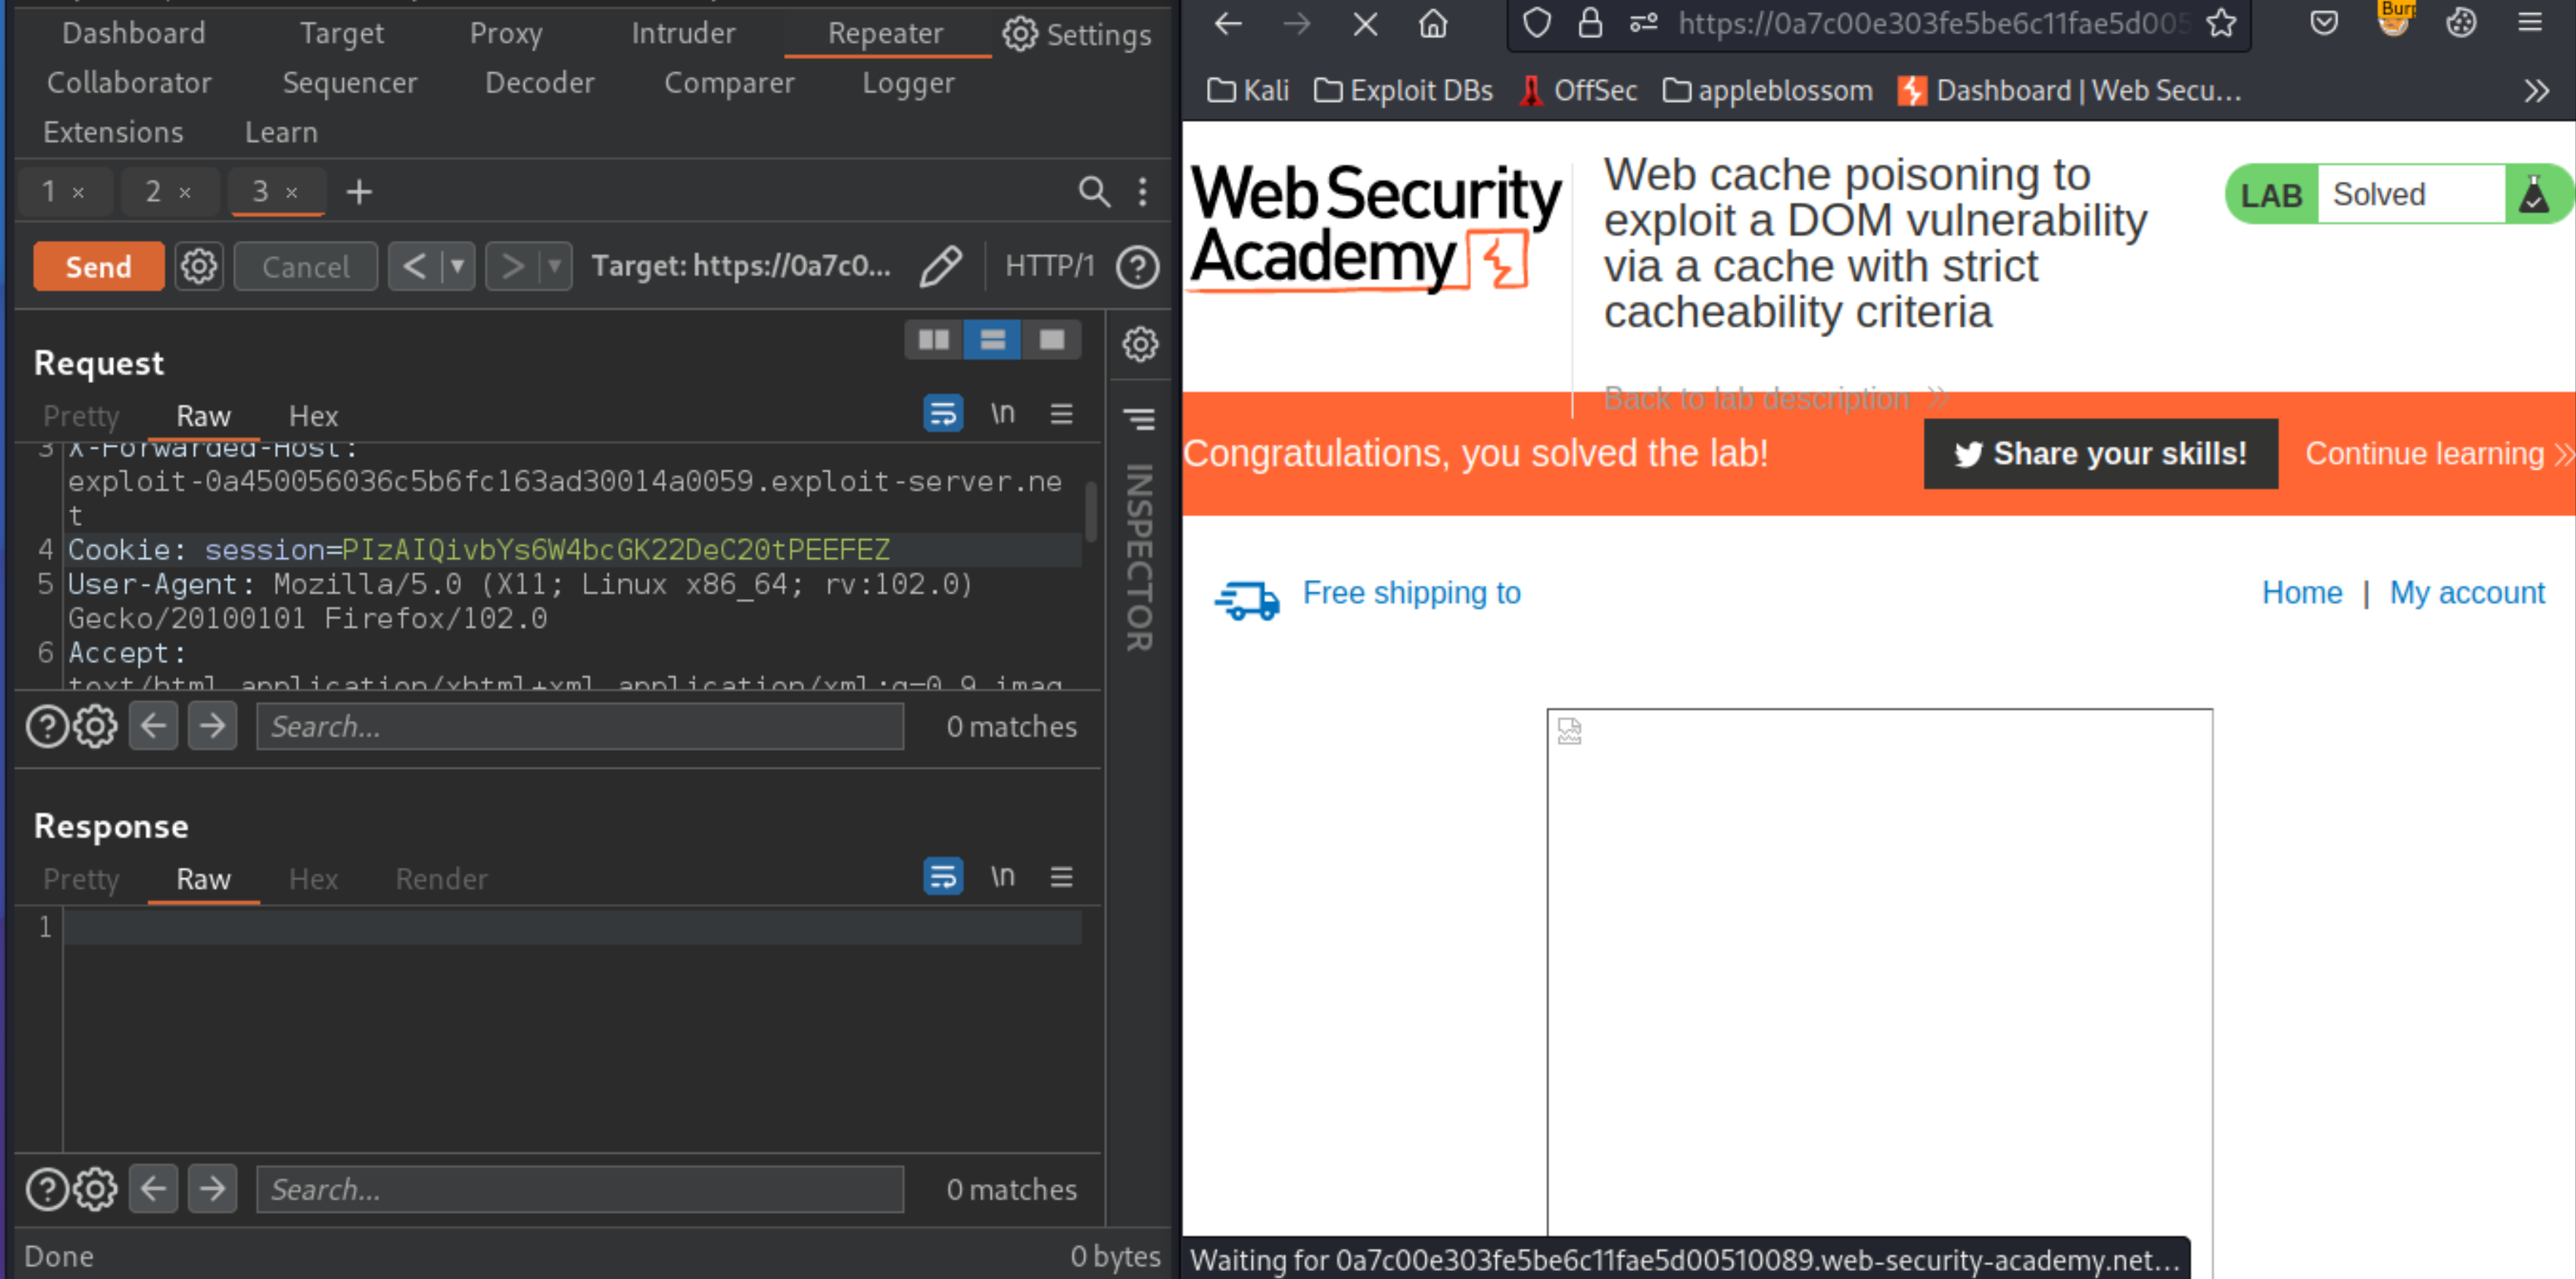Open response editor hamburger menu
2576x1279 pixels.
point(1061,876)
